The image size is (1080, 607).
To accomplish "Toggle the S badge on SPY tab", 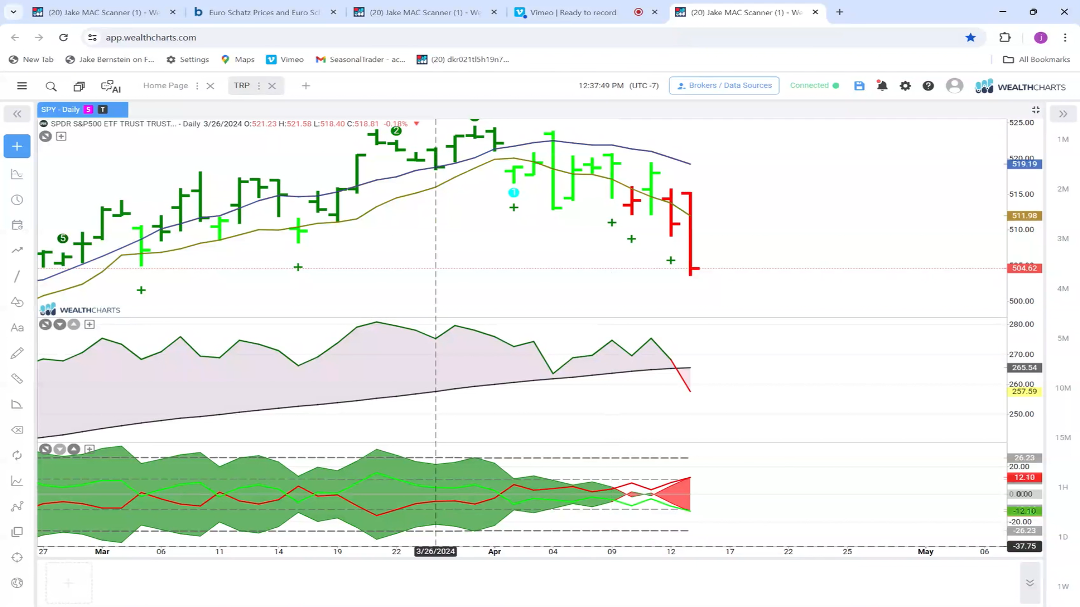I will [88, 110].
